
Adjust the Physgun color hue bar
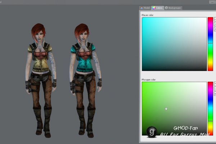210,109
